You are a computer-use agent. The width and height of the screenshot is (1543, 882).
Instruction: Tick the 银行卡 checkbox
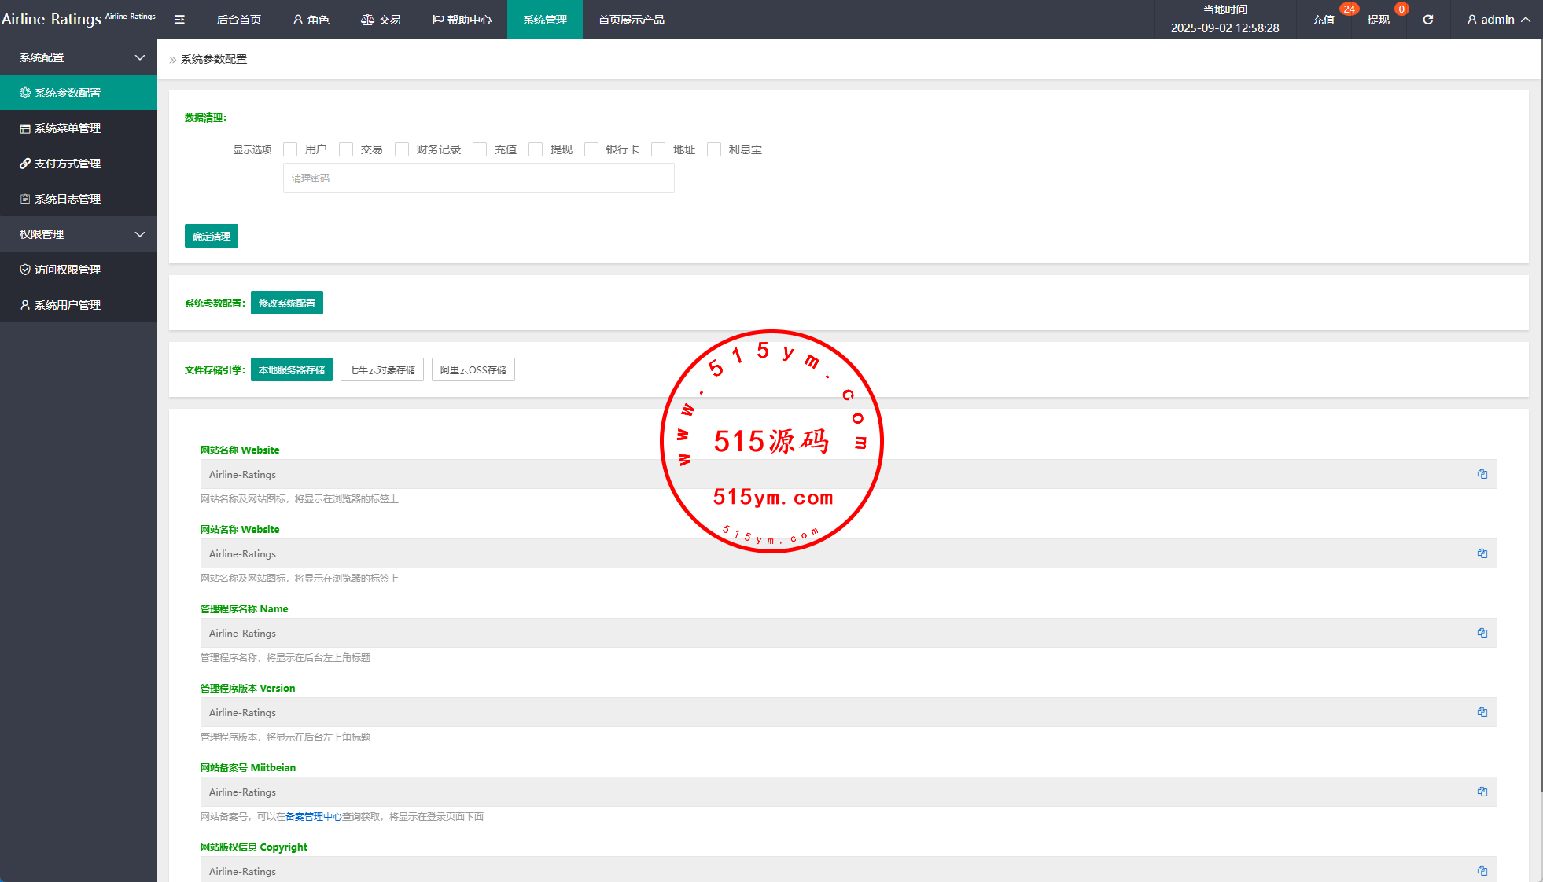[x=591, y=149]
